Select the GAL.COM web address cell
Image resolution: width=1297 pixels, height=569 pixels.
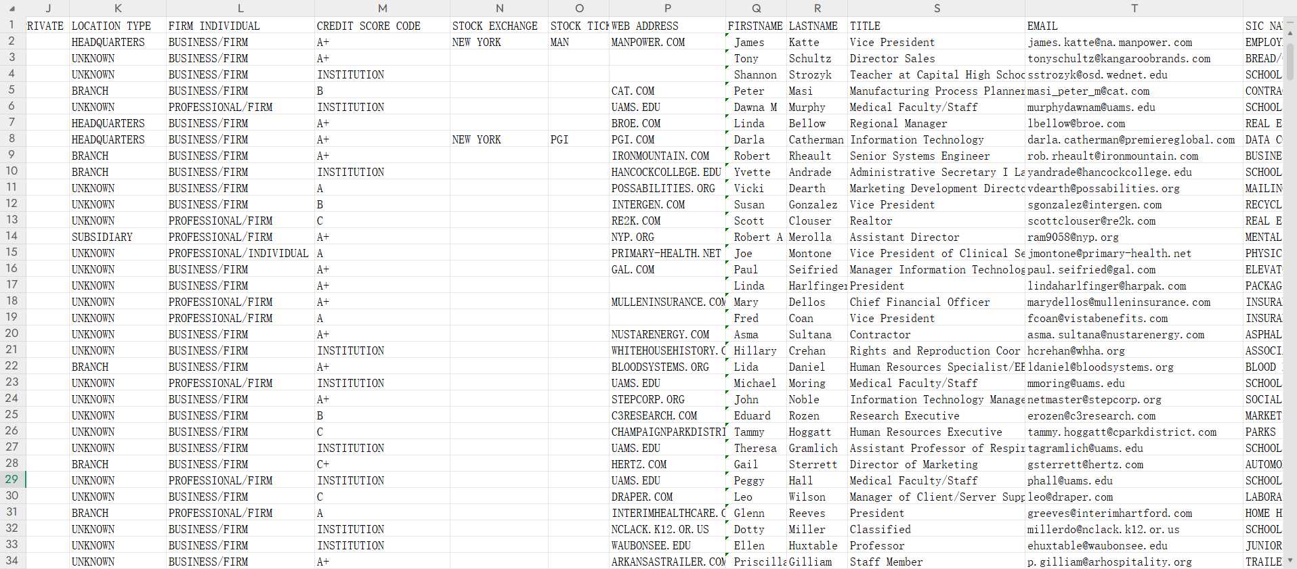[667, 269]
